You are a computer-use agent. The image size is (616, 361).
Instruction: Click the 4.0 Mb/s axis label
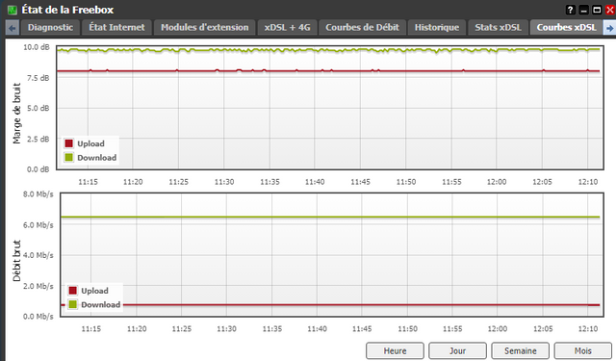click(38, 255)
